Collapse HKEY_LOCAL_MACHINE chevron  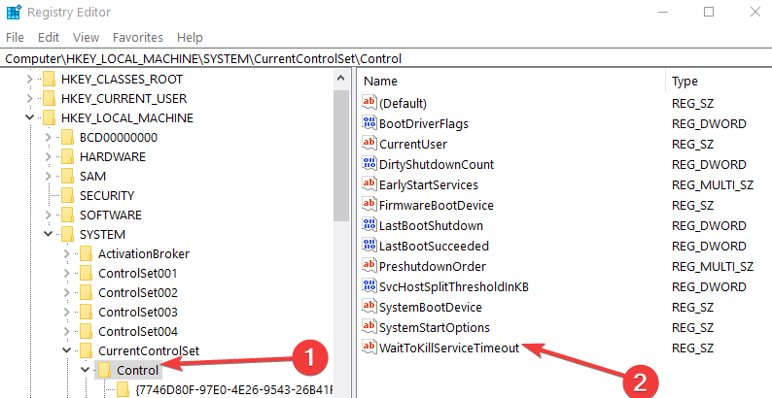point(29,117)
